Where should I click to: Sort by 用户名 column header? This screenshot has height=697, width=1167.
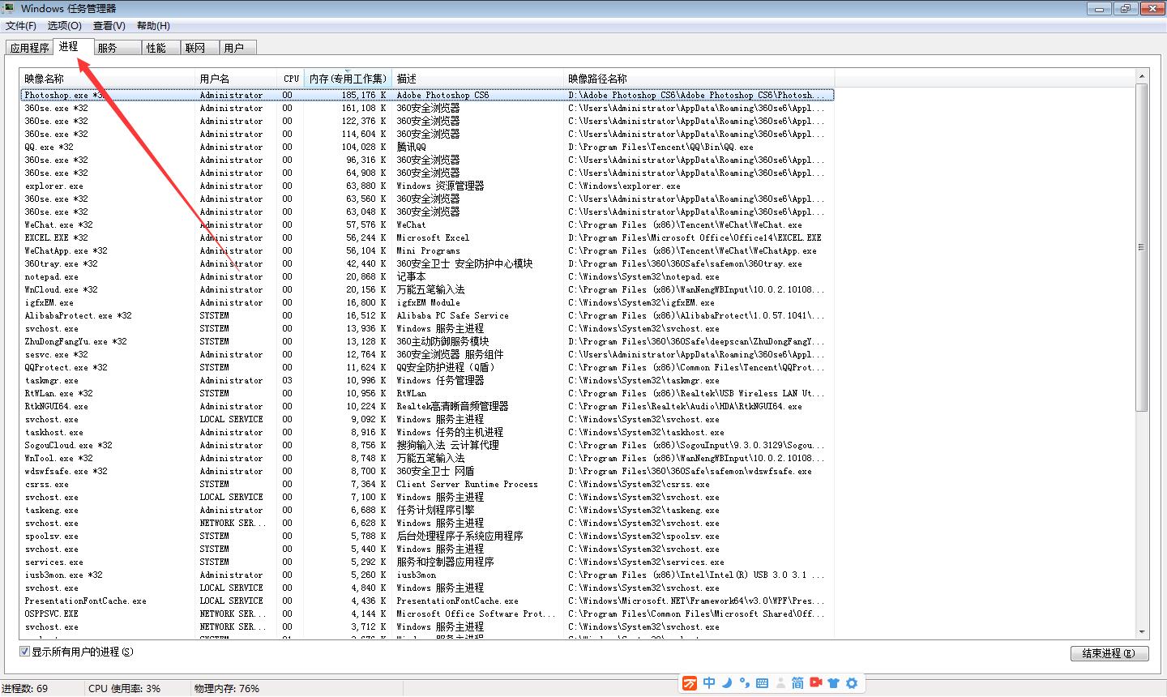(x=237, y=79)
